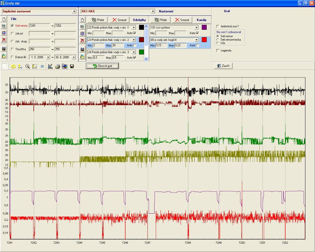
Task: Toggle the 3D graph view
Action: [42, 66]
